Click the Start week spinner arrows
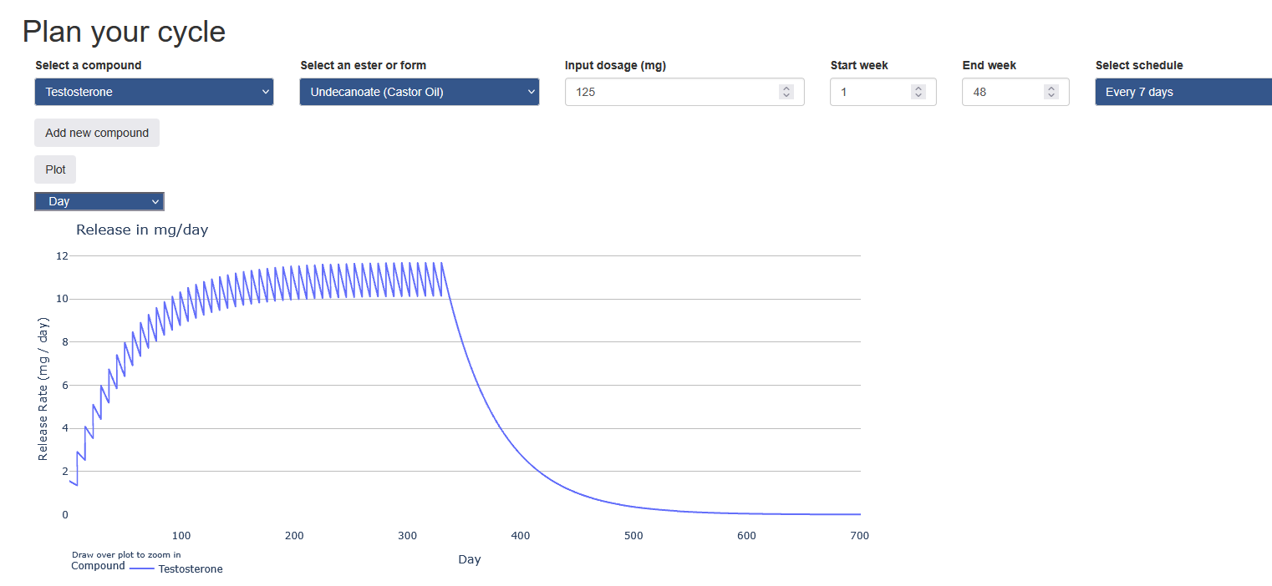Screen dimensions: 1272x586 coord(918,92)
